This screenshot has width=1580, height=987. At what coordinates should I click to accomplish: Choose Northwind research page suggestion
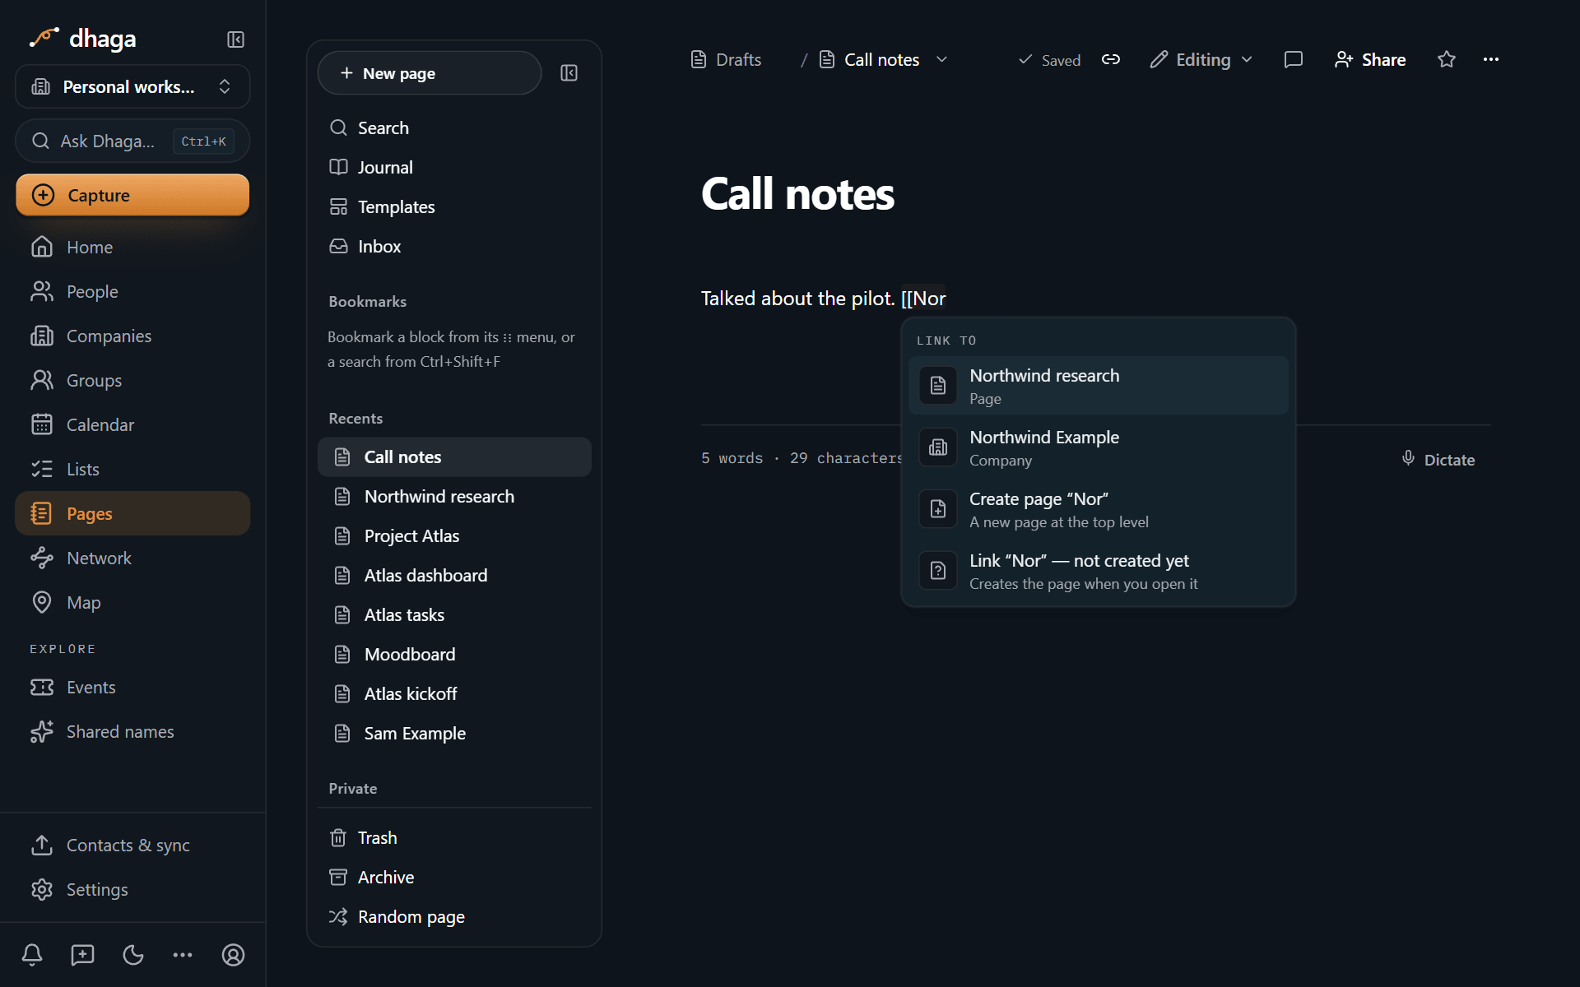(1099, 386)
